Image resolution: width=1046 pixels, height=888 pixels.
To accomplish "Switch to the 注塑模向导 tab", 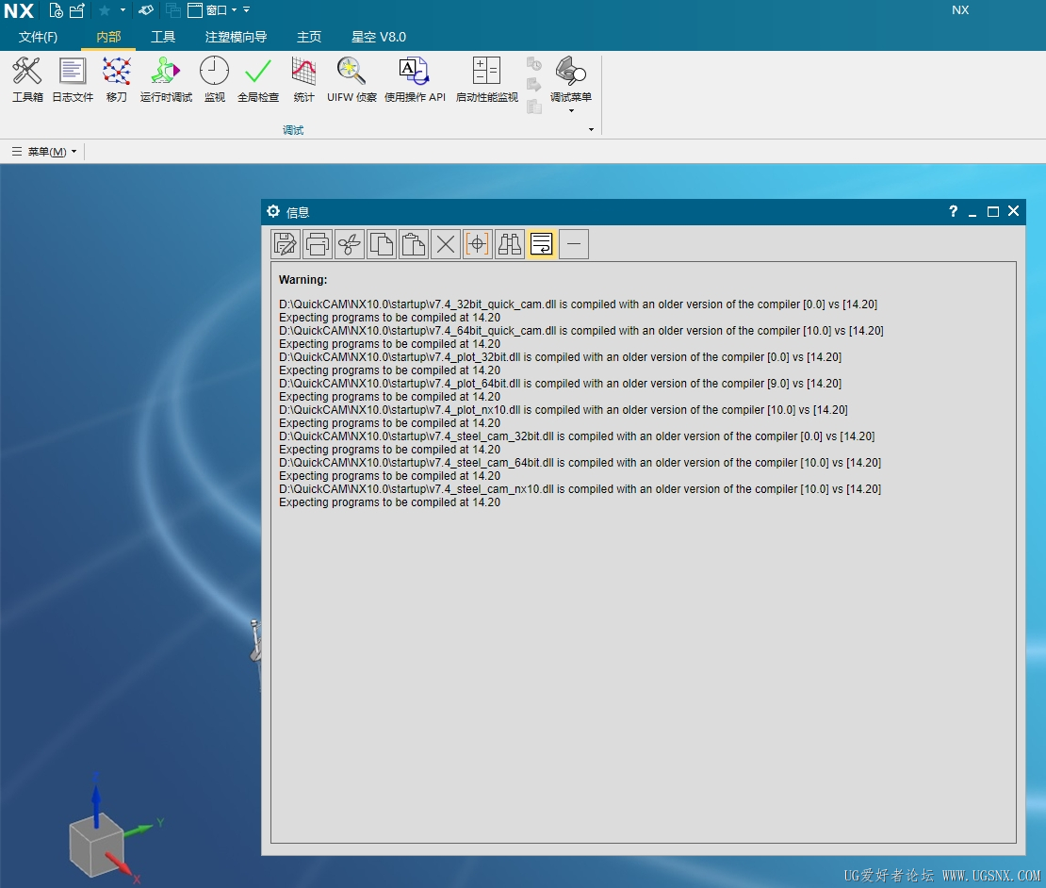I will pyautogui.click(x=237, y=37).
